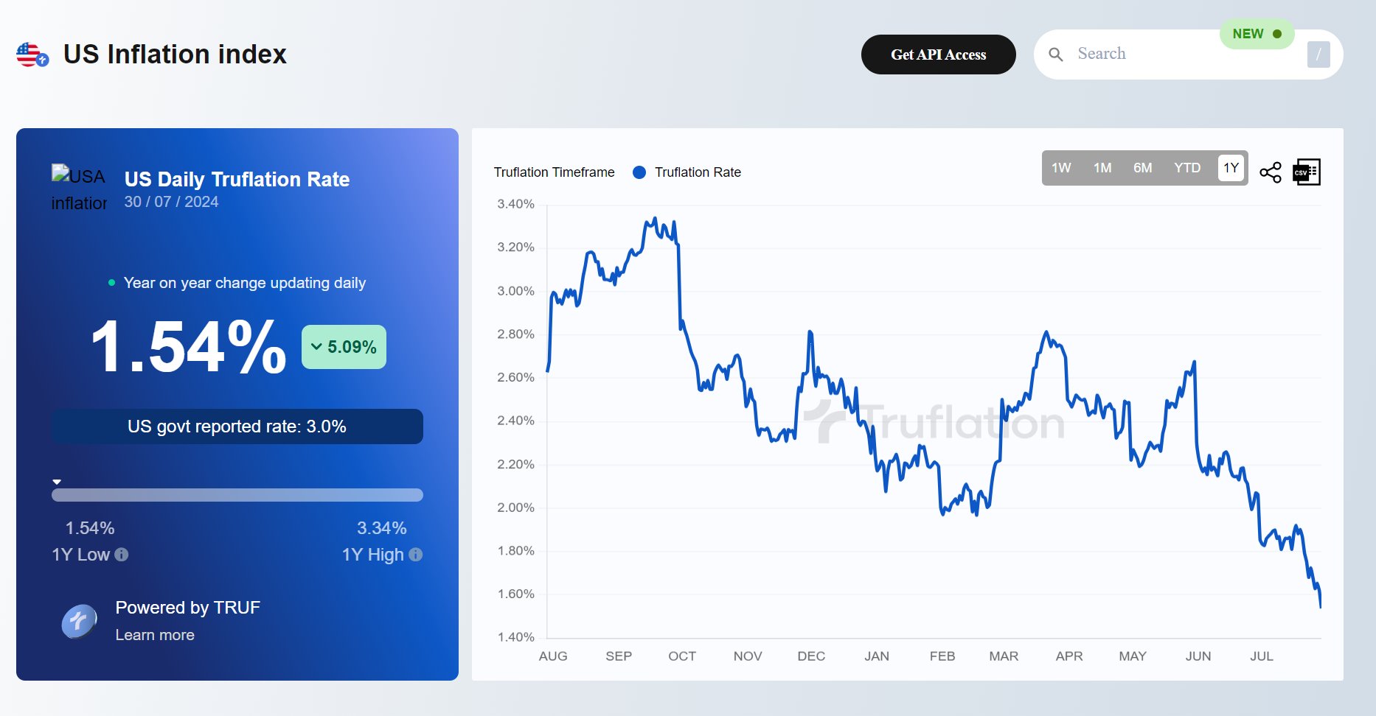
Task: Click the 5.09% change badge
Action: [344, 347]
